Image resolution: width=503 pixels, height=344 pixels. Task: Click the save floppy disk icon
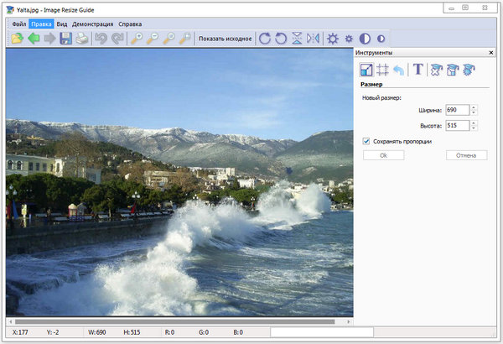pos(65,39)
